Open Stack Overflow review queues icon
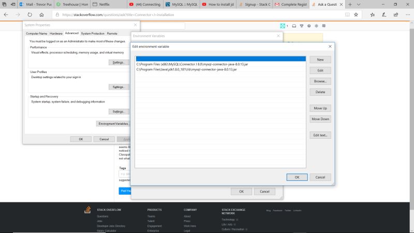The height and width of the screenshot is (233, 414). point(316,26)
